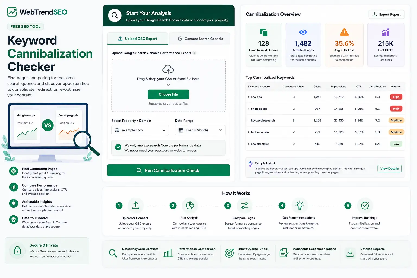Click the Secure & Private padlock icon
Screen dimensions: 417x278
[17, 250]
